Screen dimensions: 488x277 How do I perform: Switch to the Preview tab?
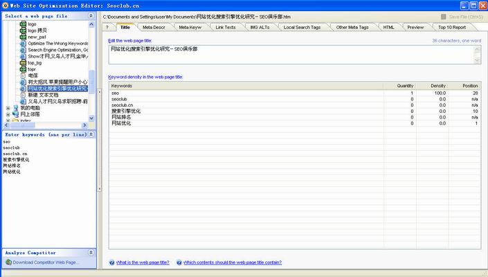point(415,28)
